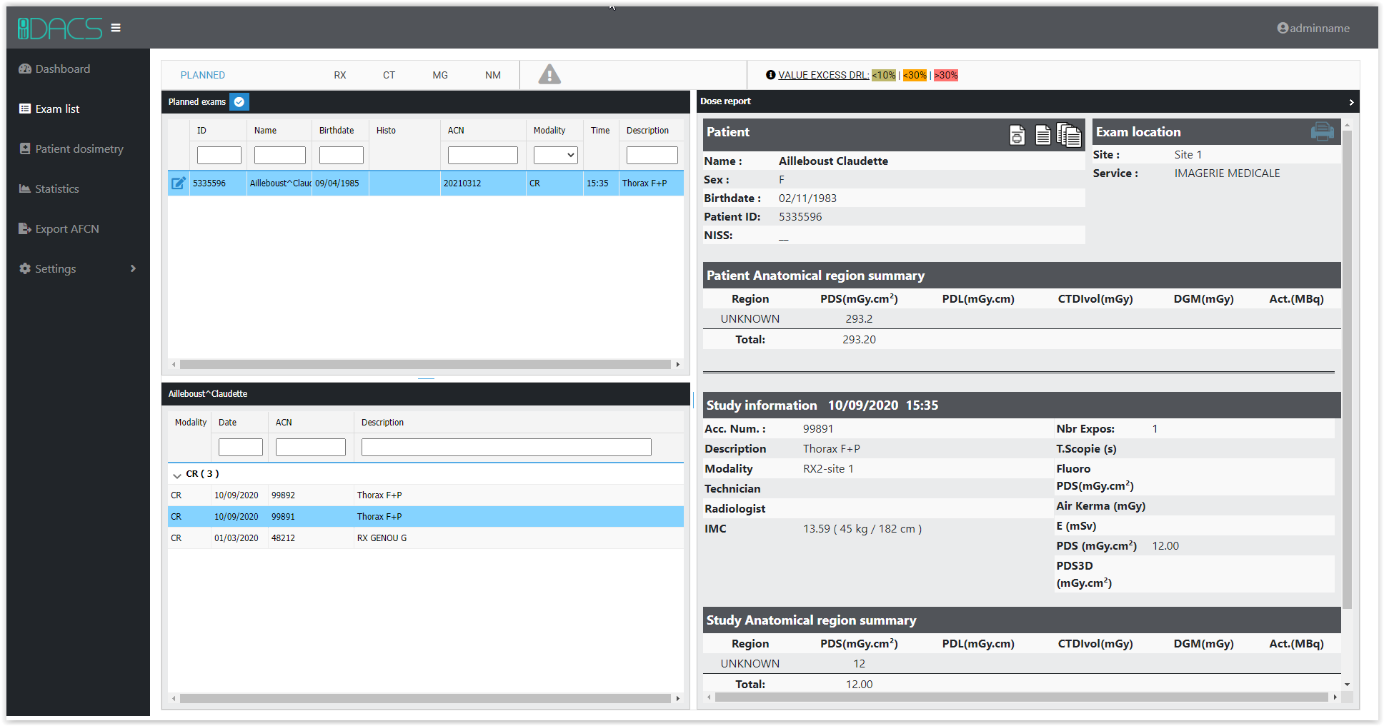The width and height of the screenshot is (1384, 726).
Task: Toggle the Planned exams checkmark
Action: pyautogui.click(x=239, y=102)
